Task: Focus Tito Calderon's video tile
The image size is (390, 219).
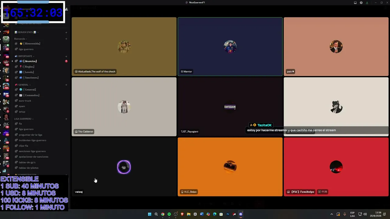Action: (x=124, y=107)
